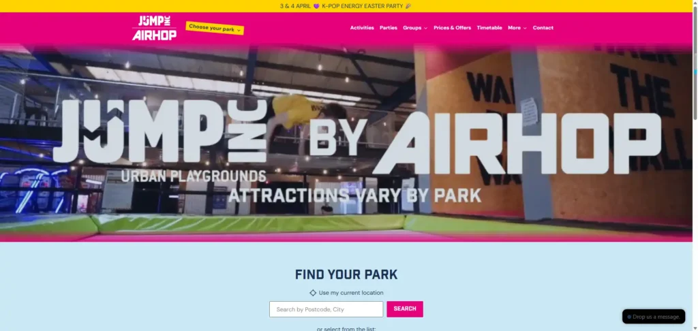
Task: Click the K-Pop Energy Easter Party banner
Action: coord(346,5)
